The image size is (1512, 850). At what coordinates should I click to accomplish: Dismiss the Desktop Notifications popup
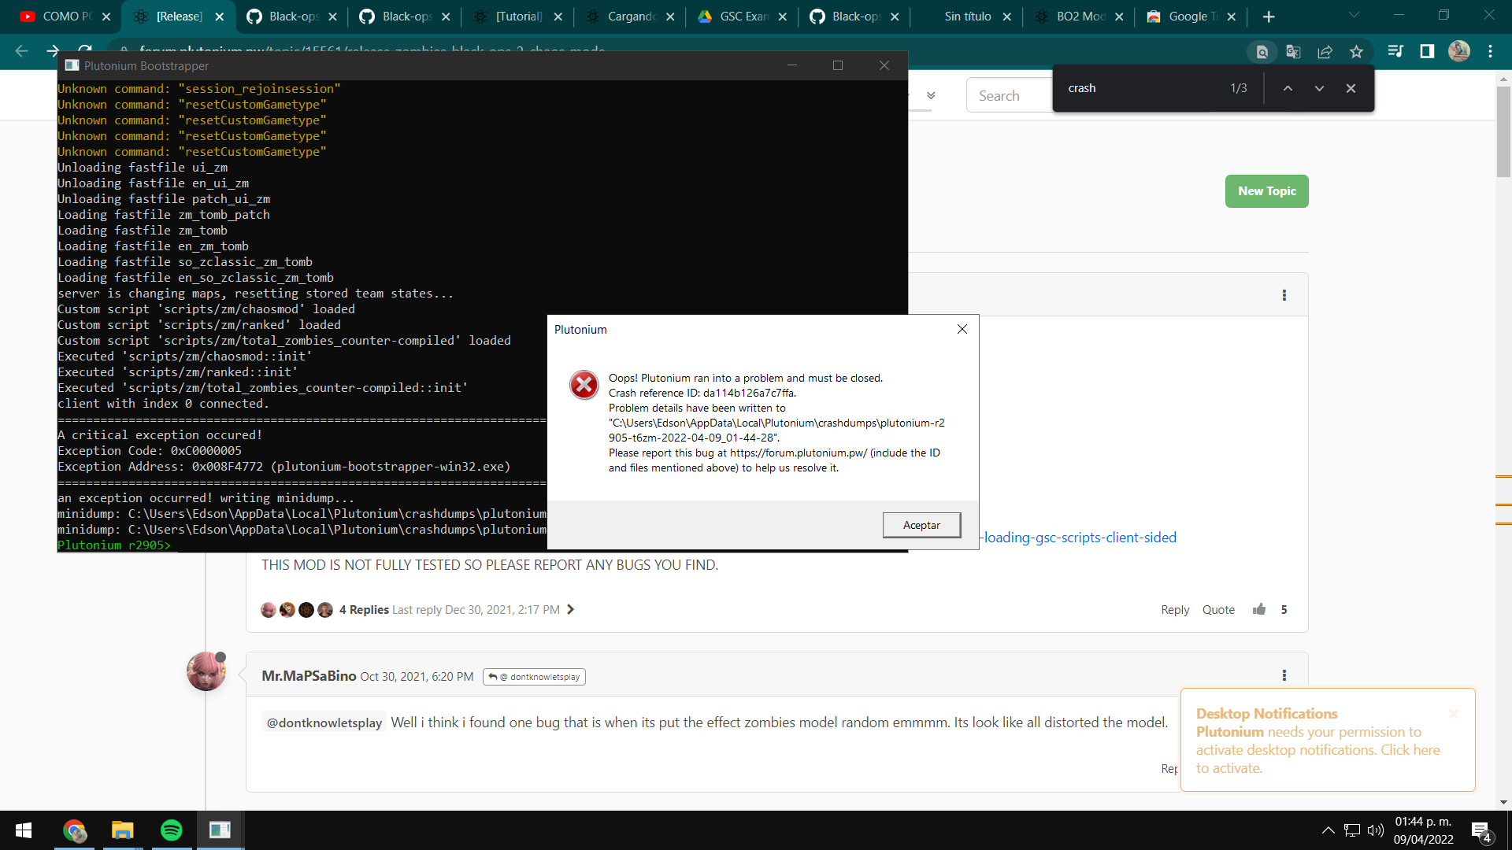pos(1454,714)
